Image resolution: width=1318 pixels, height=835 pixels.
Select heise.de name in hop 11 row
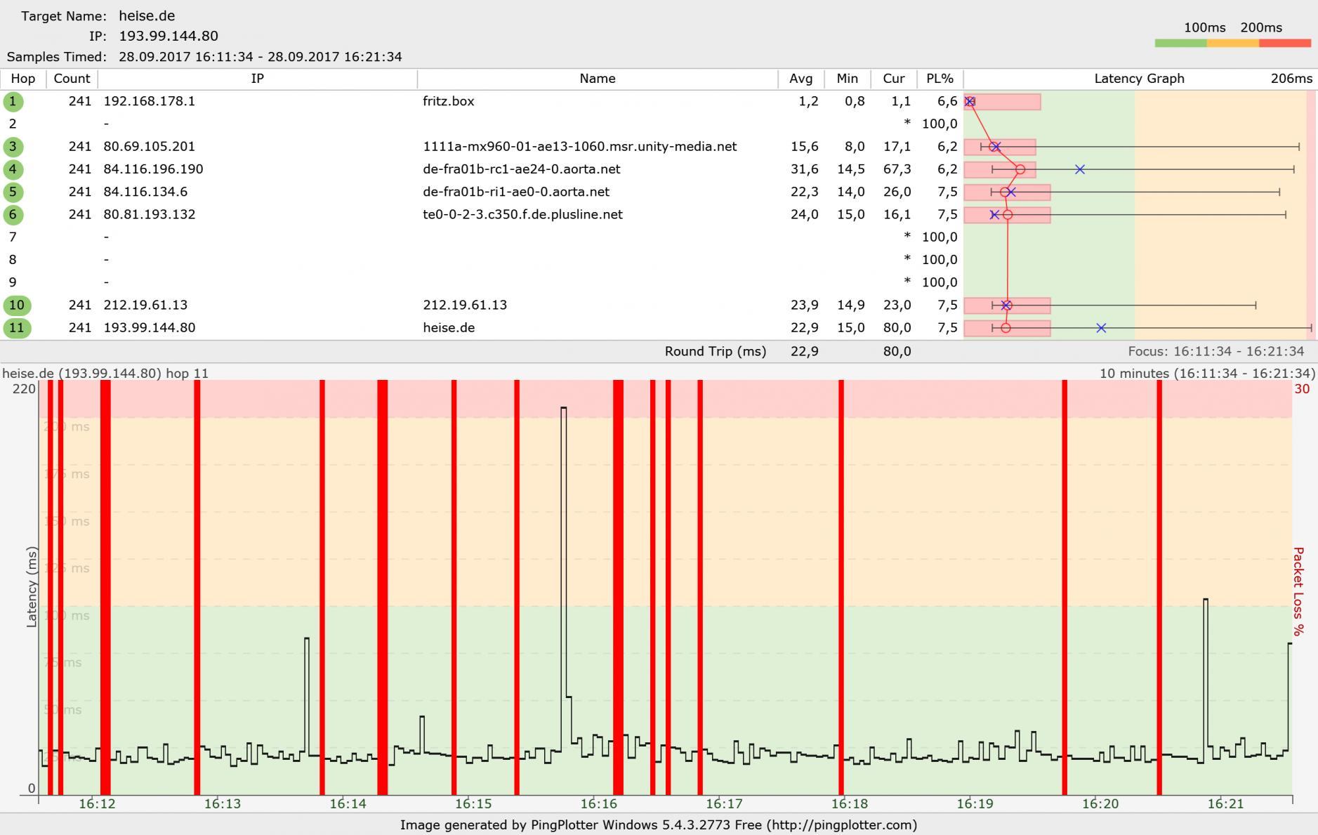[x=449, y=327]
